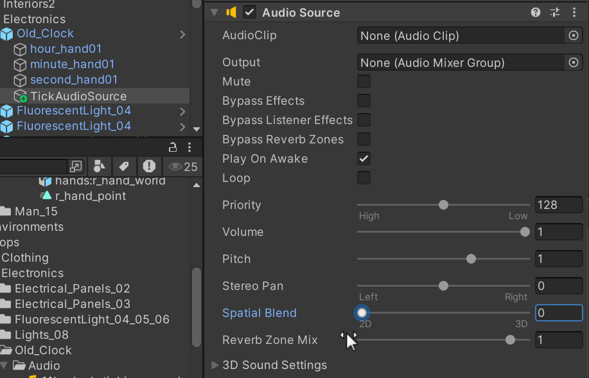Open the Project panel kebab menu

(189, 147)
